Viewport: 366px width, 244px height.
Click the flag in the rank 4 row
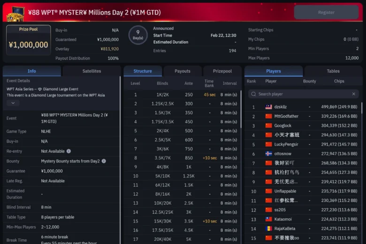tap(269, 135)
